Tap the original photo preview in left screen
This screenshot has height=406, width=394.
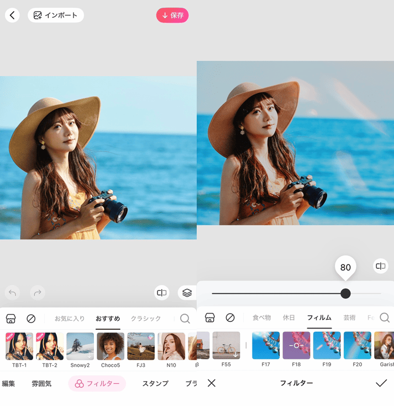[98, 158]
